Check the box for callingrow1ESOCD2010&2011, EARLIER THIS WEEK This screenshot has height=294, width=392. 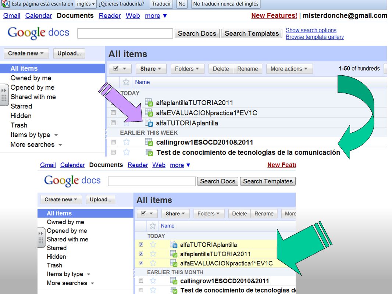click(x=113, y=142)
